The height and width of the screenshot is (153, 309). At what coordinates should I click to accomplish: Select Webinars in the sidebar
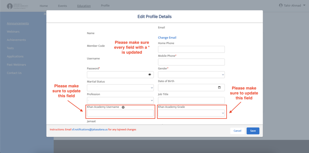pos(13,32)
